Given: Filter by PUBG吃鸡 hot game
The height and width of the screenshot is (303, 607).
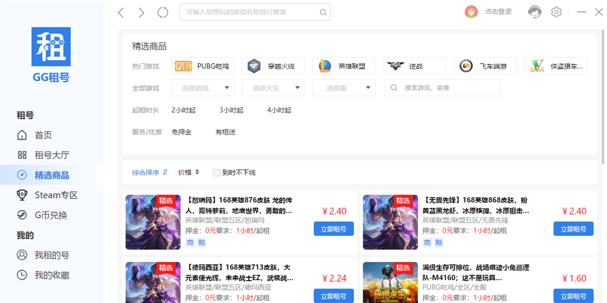Looking at the screenshot, I should 203,66.
